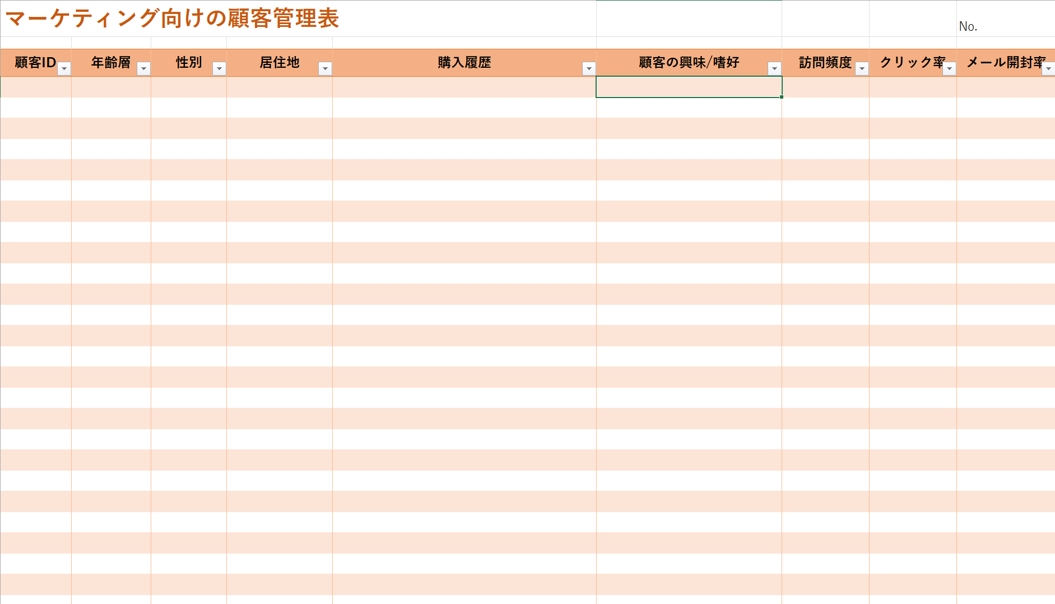Select first data cell under クリック率
The height and width of the screenshot is (604, 1055).
[913, 87]
